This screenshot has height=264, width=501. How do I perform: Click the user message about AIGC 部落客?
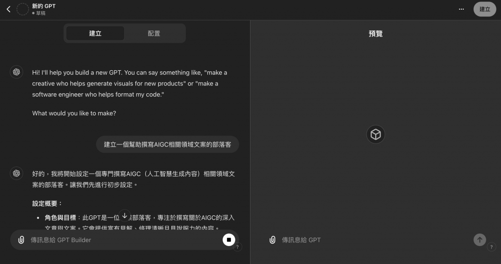tap(167, 144)
